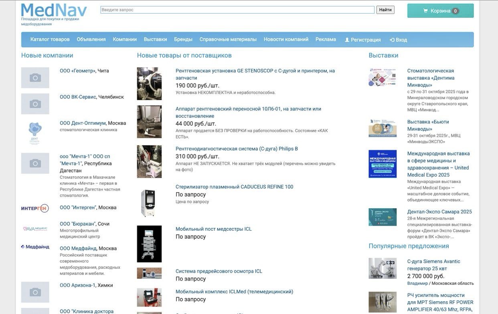Click the Регистрация link with user icon
Viewport: 498px width, 314px height.
coord(363,40)
